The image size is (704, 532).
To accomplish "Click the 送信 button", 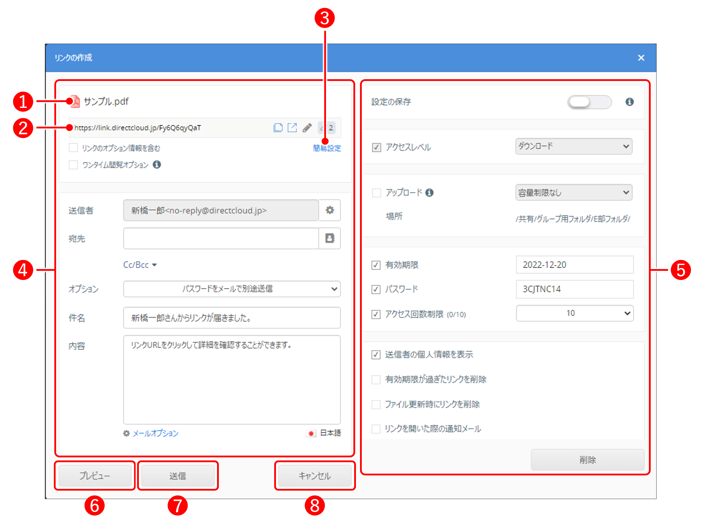I will [178, 476].
